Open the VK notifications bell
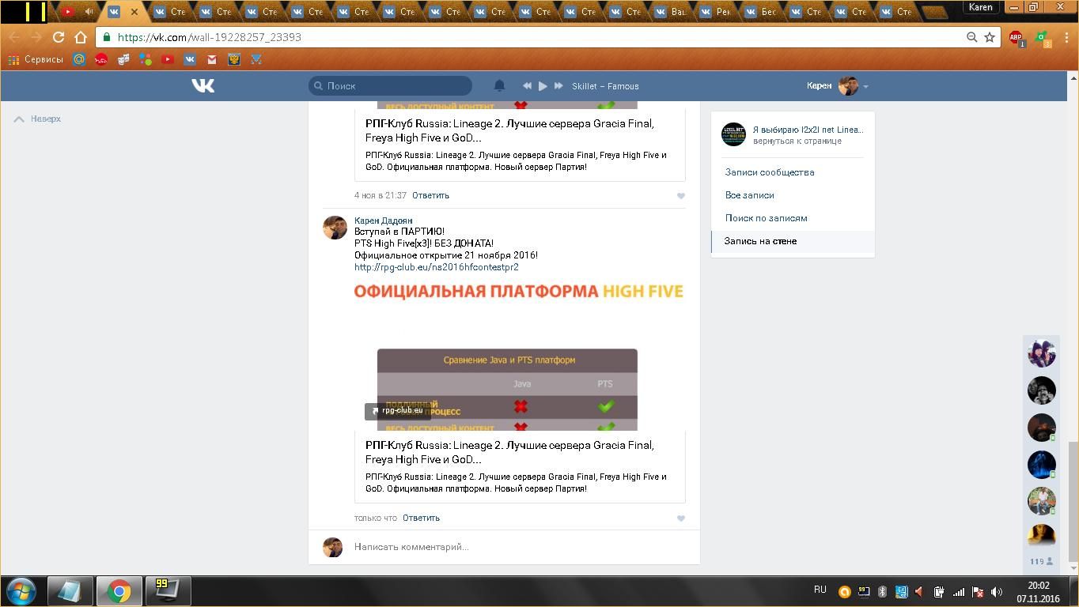 (499, 85)
